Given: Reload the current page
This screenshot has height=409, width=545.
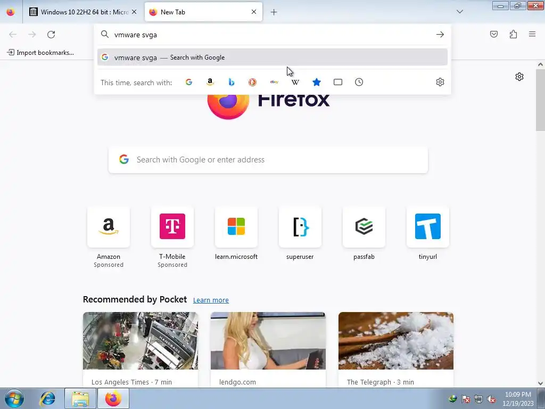Looking at the screenshot, I should [51, 35].
